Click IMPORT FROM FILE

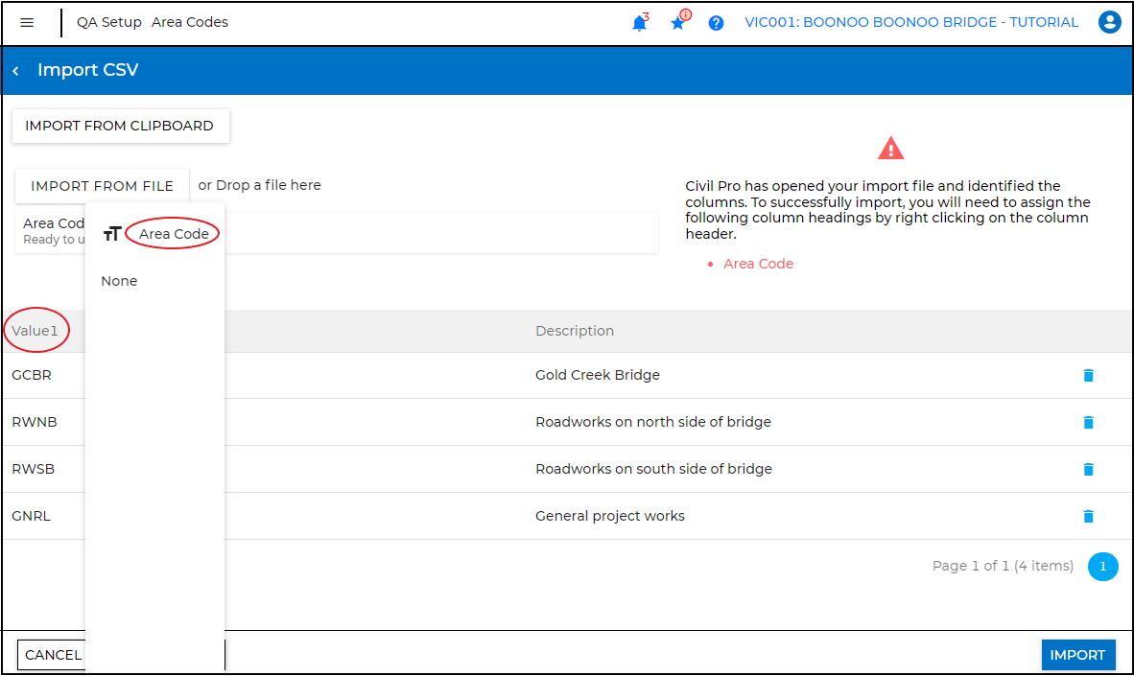click(x=101, y=185)
